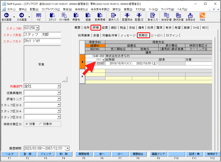221x162 pixels.
Task: Click the FAQ icon
Action: point(202,17)
